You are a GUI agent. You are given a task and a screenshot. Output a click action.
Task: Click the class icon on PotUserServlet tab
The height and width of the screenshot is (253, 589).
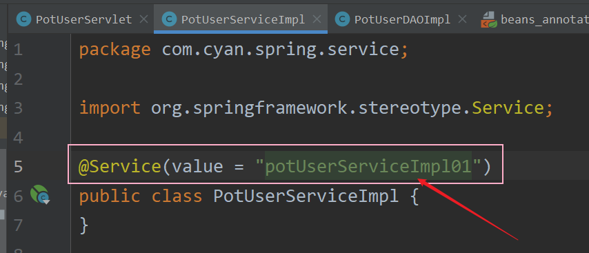23,19
